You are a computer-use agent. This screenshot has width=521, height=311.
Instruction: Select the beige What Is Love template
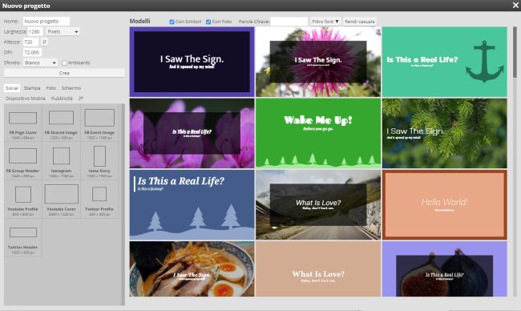click(x=318, y=269)
